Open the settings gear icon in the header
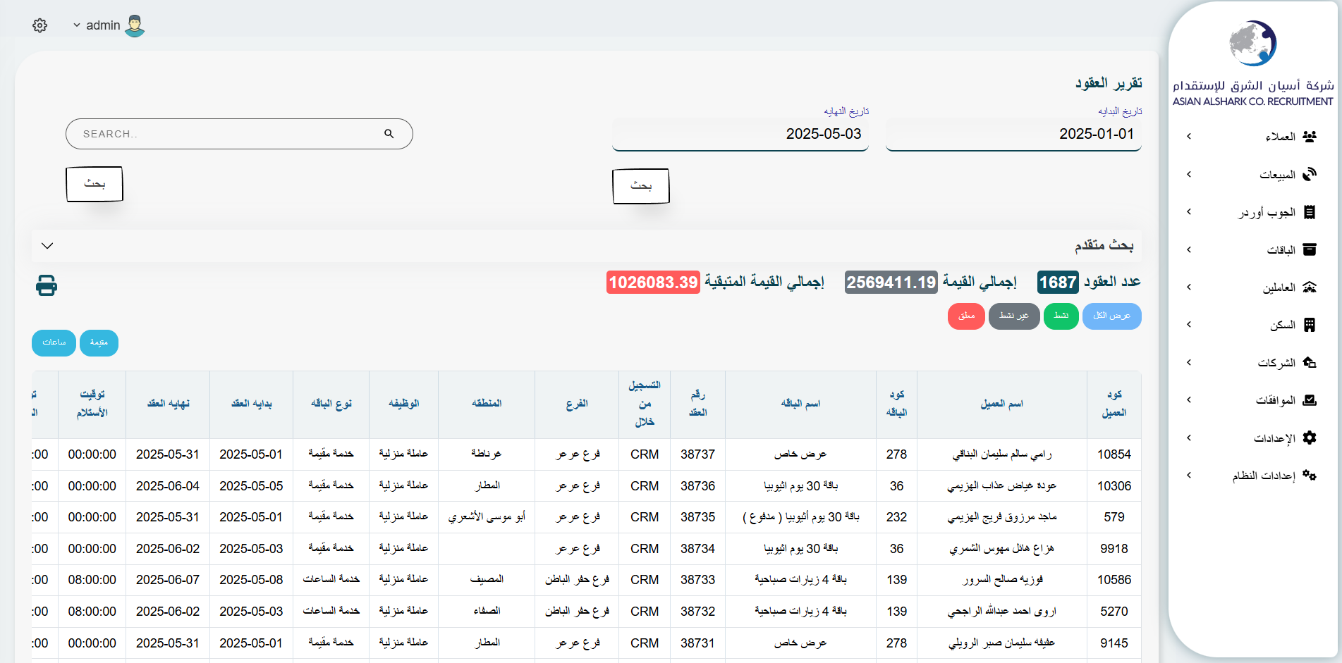 pos(40,25)
